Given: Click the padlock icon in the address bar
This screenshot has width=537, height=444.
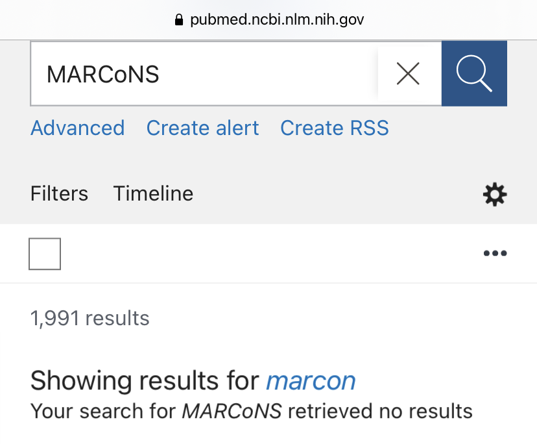Looking at the screenshot, I should click(x=179, y=19).
